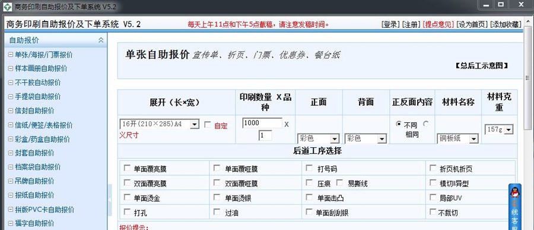The width and height of the screenshot is (534, 230).
Task: Check the 易撕线 checkbox
Action: pyautogui.click(x=339, y=183)
